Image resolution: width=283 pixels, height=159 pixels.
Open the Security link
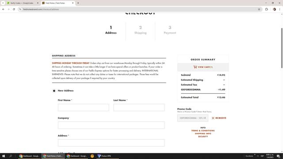click(203, 136)
